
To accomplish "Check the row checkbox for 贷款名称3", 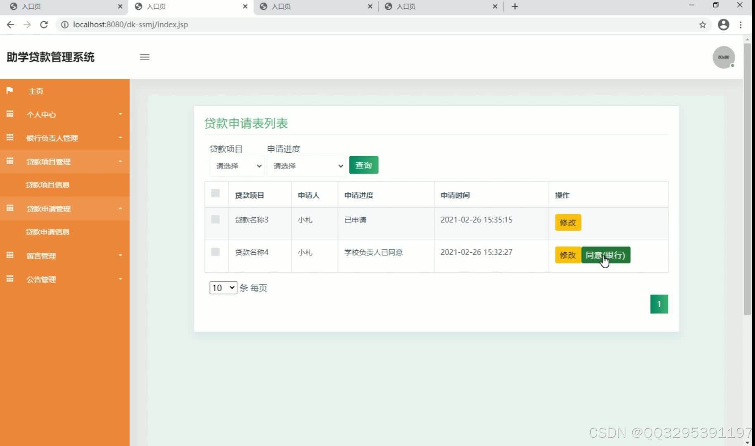I will 215,219.
